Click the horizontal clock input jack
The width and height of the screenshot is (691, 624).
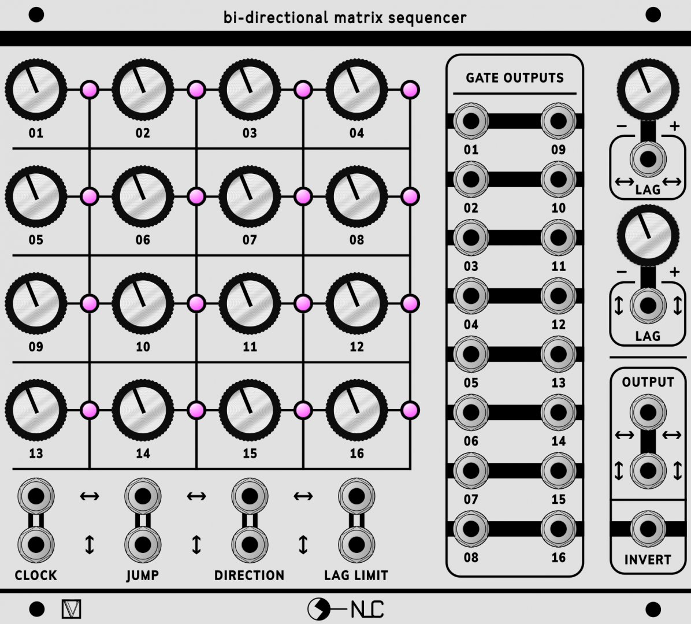(36, 496)
